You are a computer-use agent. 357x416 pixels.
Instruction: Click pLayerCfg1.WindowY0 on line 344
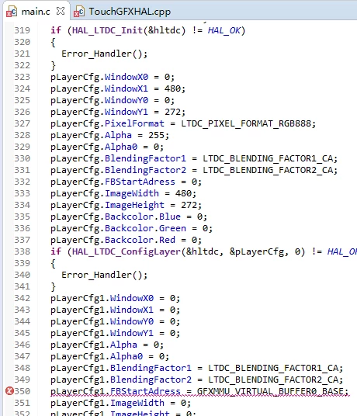pyautogui.click(x=102, y=321)
